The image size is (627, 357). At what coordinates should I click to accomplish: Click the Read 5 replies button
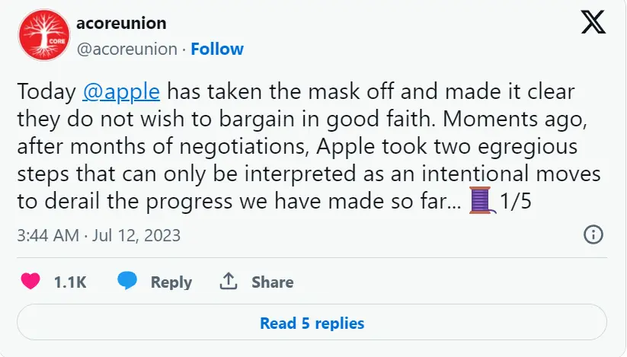pos(312,323)
